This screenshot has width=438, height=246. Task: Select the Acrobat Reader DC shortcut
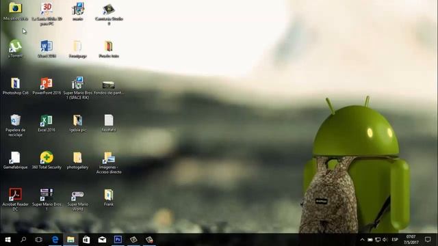click(x=15, y=199)
